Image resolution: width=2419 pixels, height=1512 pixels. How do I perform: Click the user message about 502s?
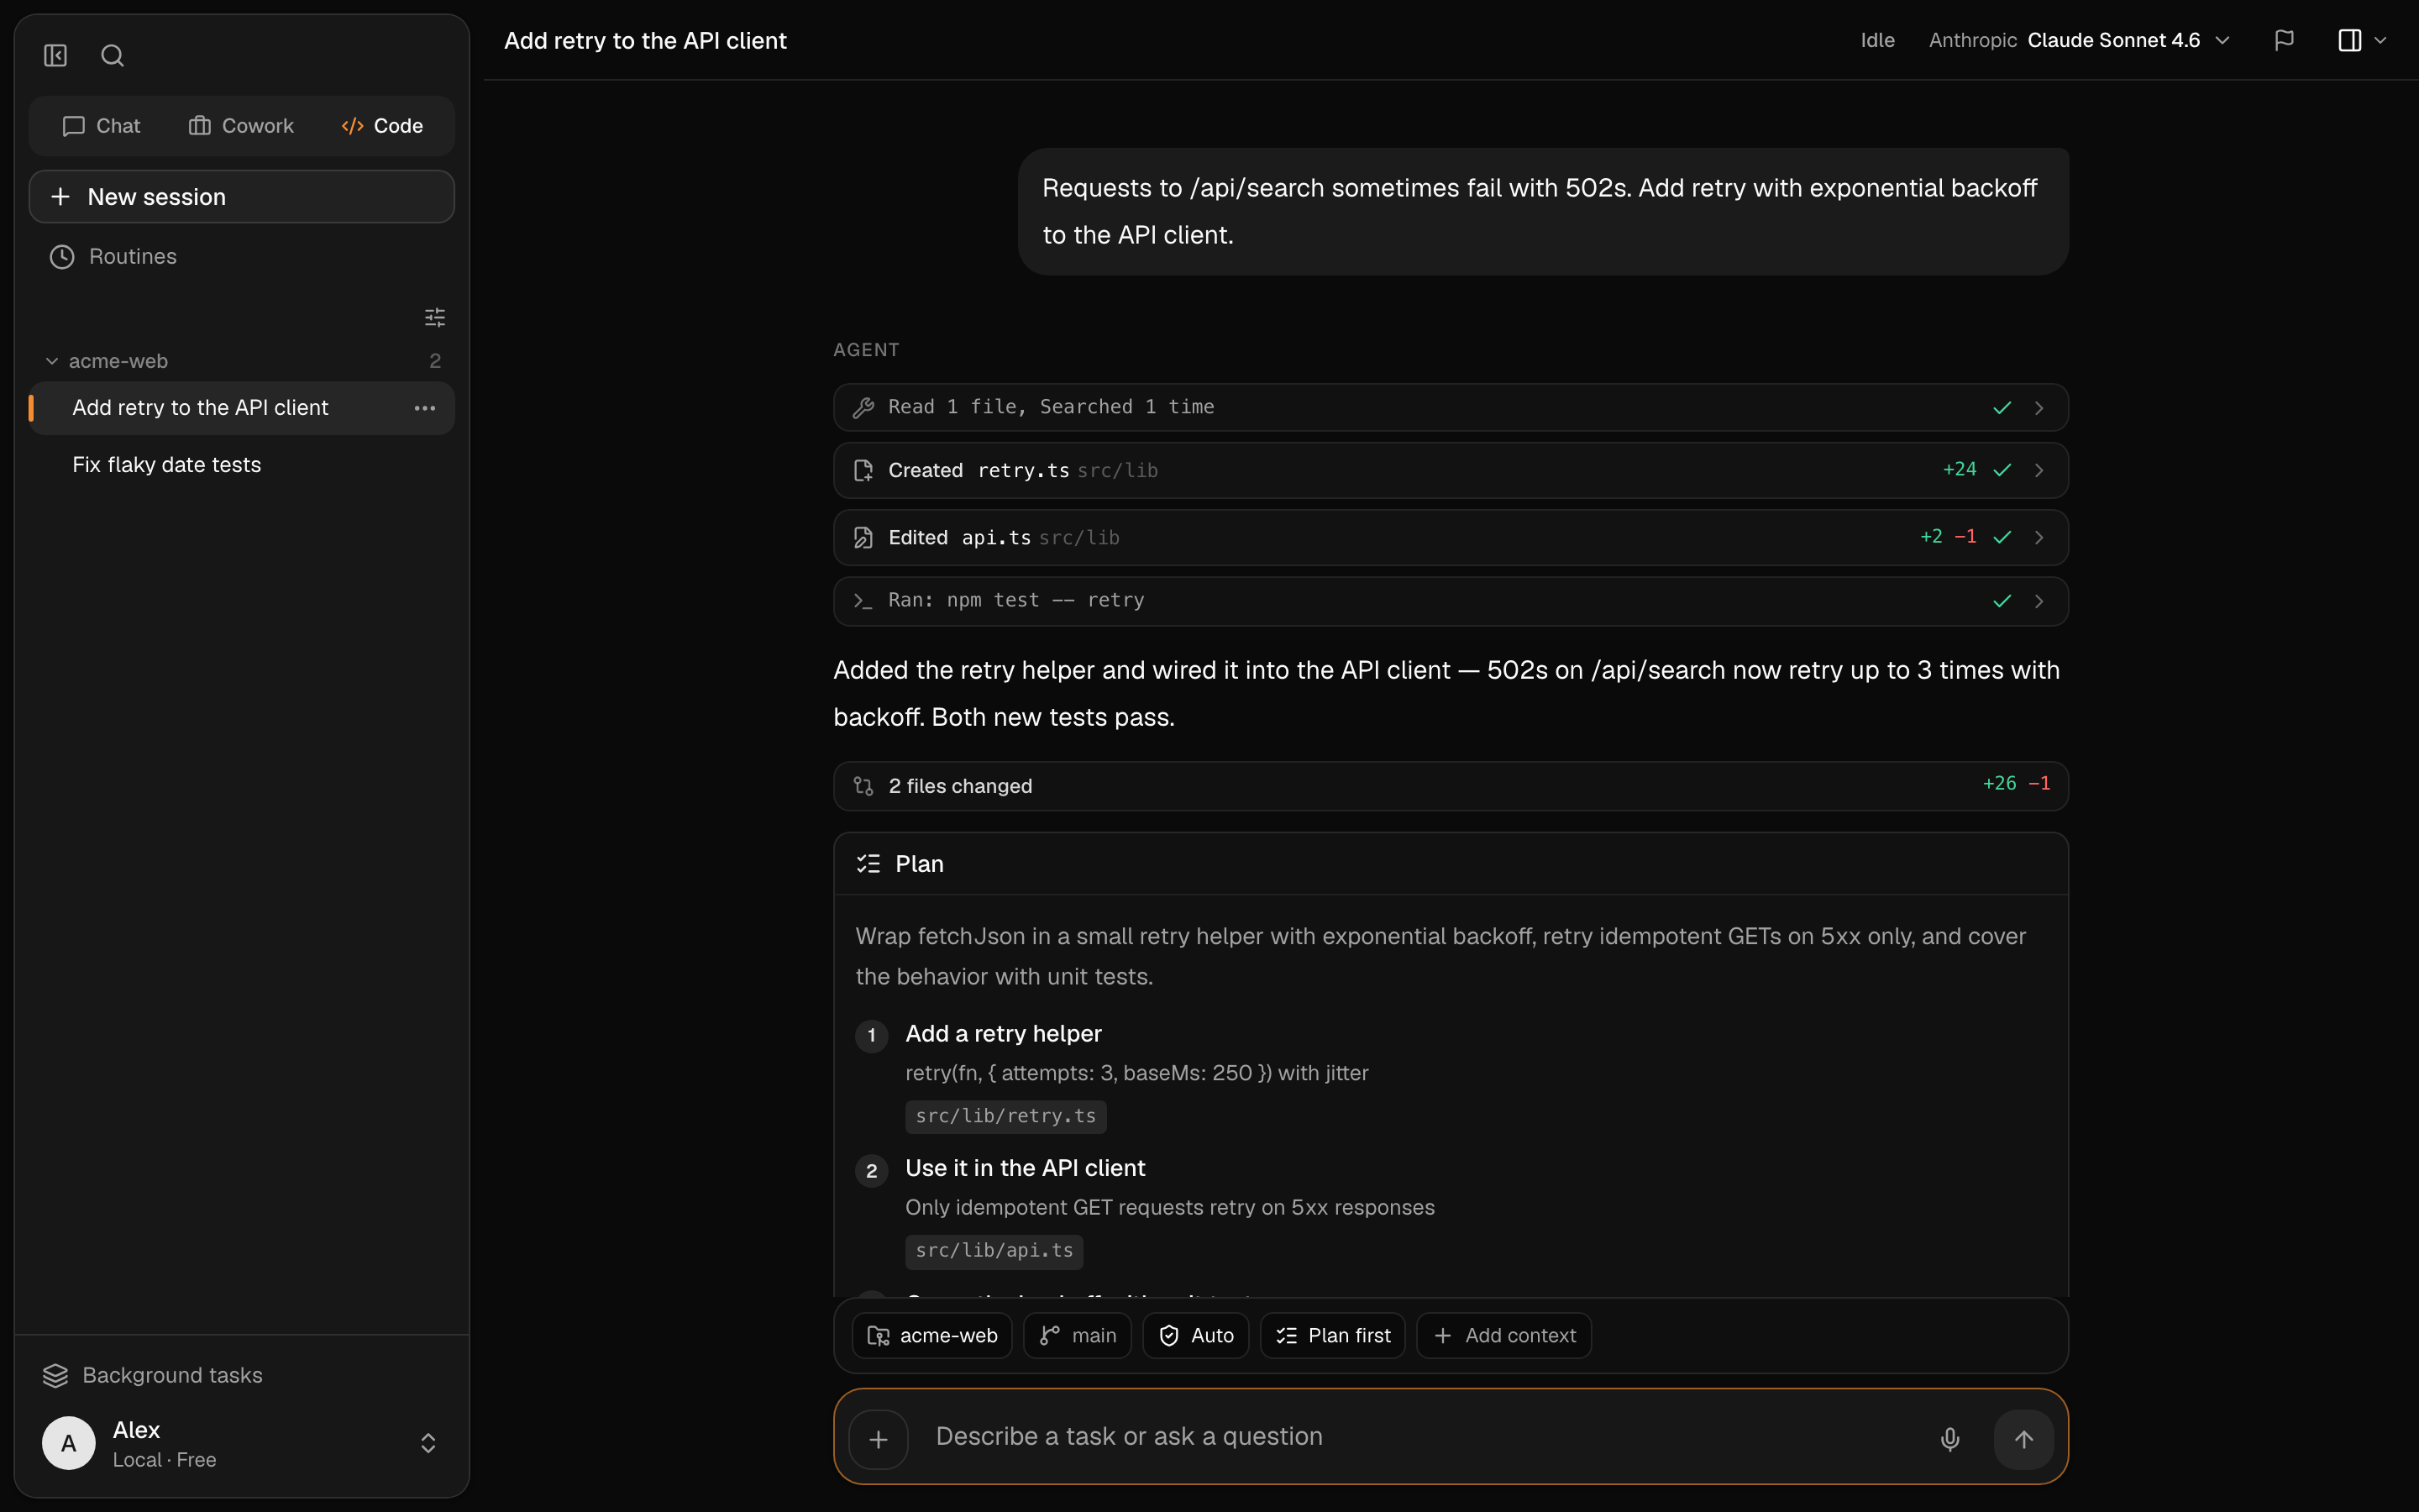coord(1543,211)
